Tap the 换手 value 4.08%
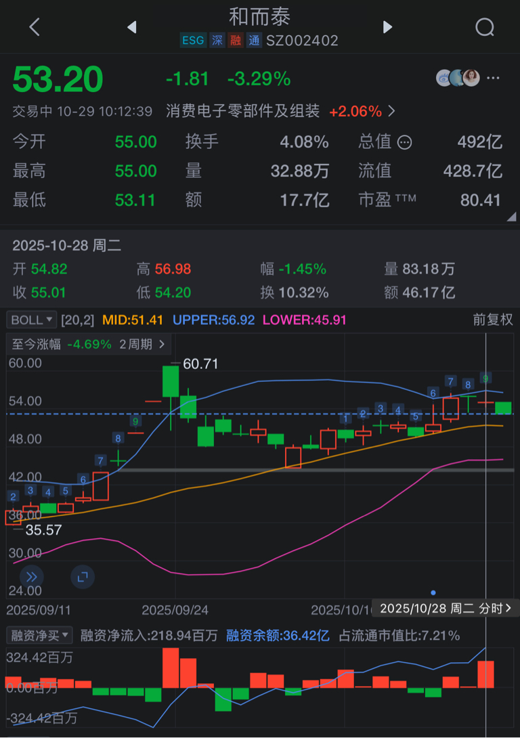The width and height of the screenshot is (520, 738). coord(304,142)
